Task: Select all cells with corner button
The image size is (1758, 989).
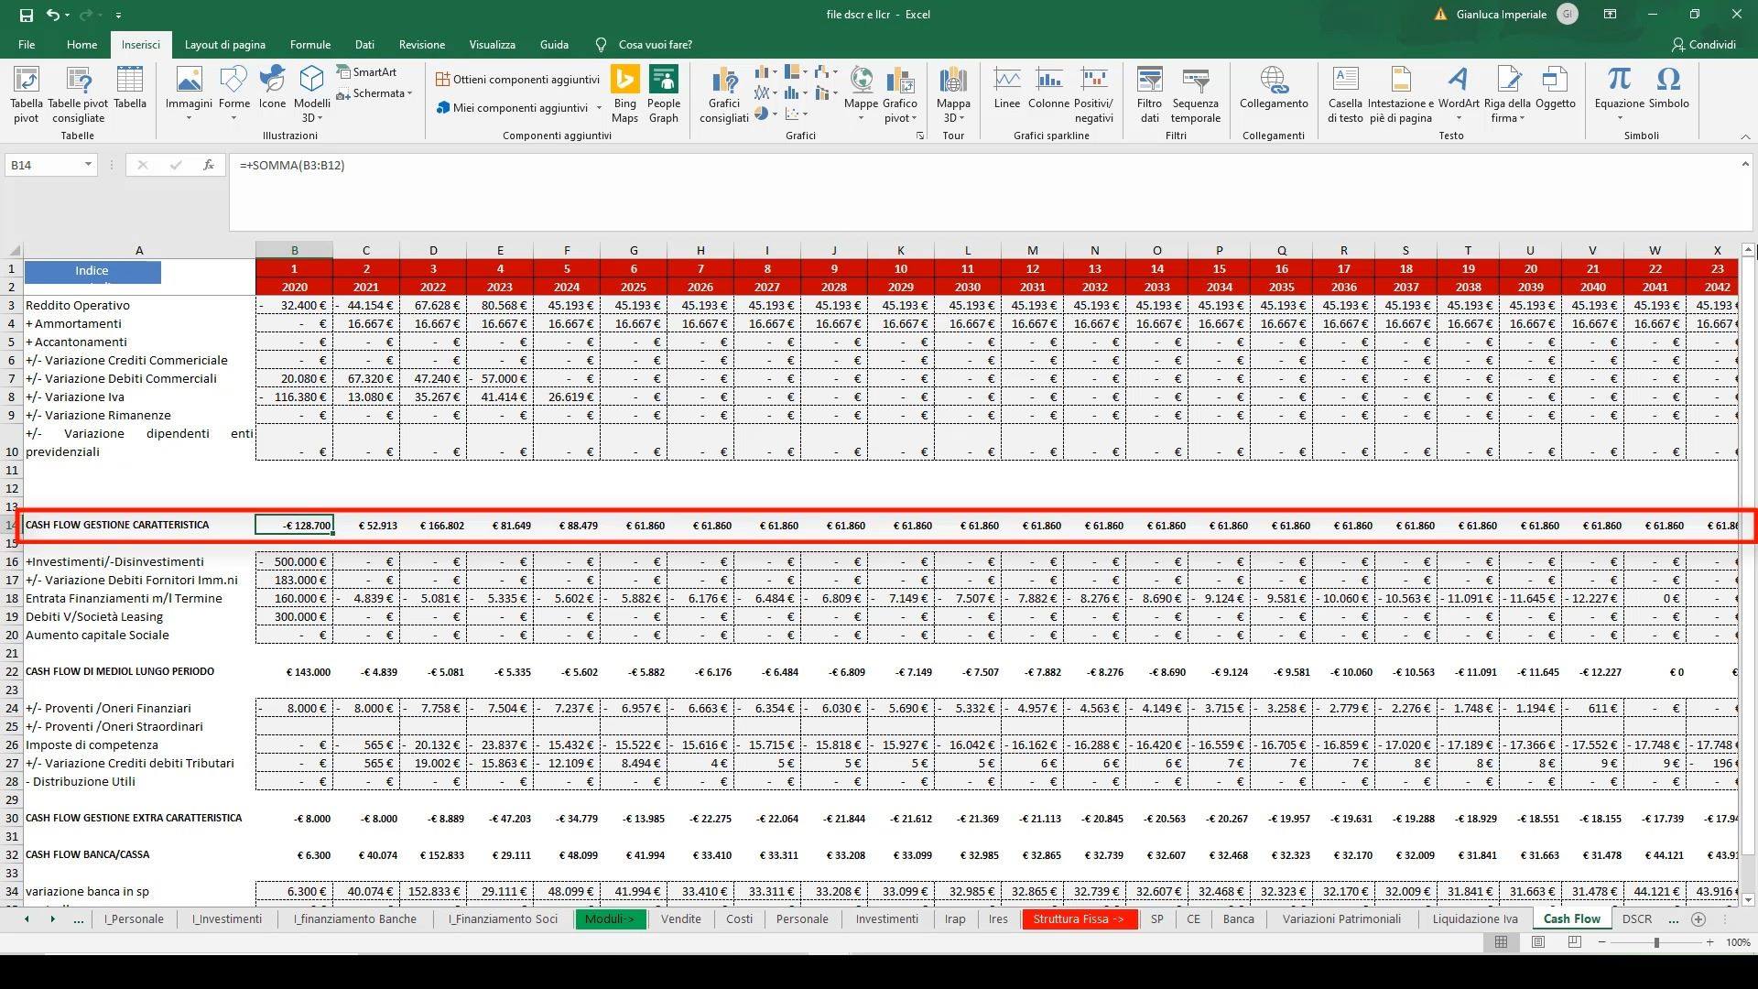Action: (x=13, y=250)
